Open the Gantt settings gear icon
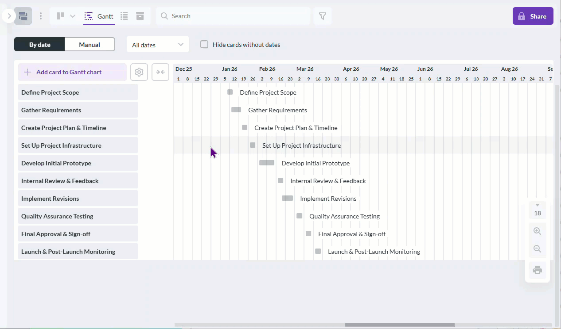Screen dimensions: 561x329 139,72
